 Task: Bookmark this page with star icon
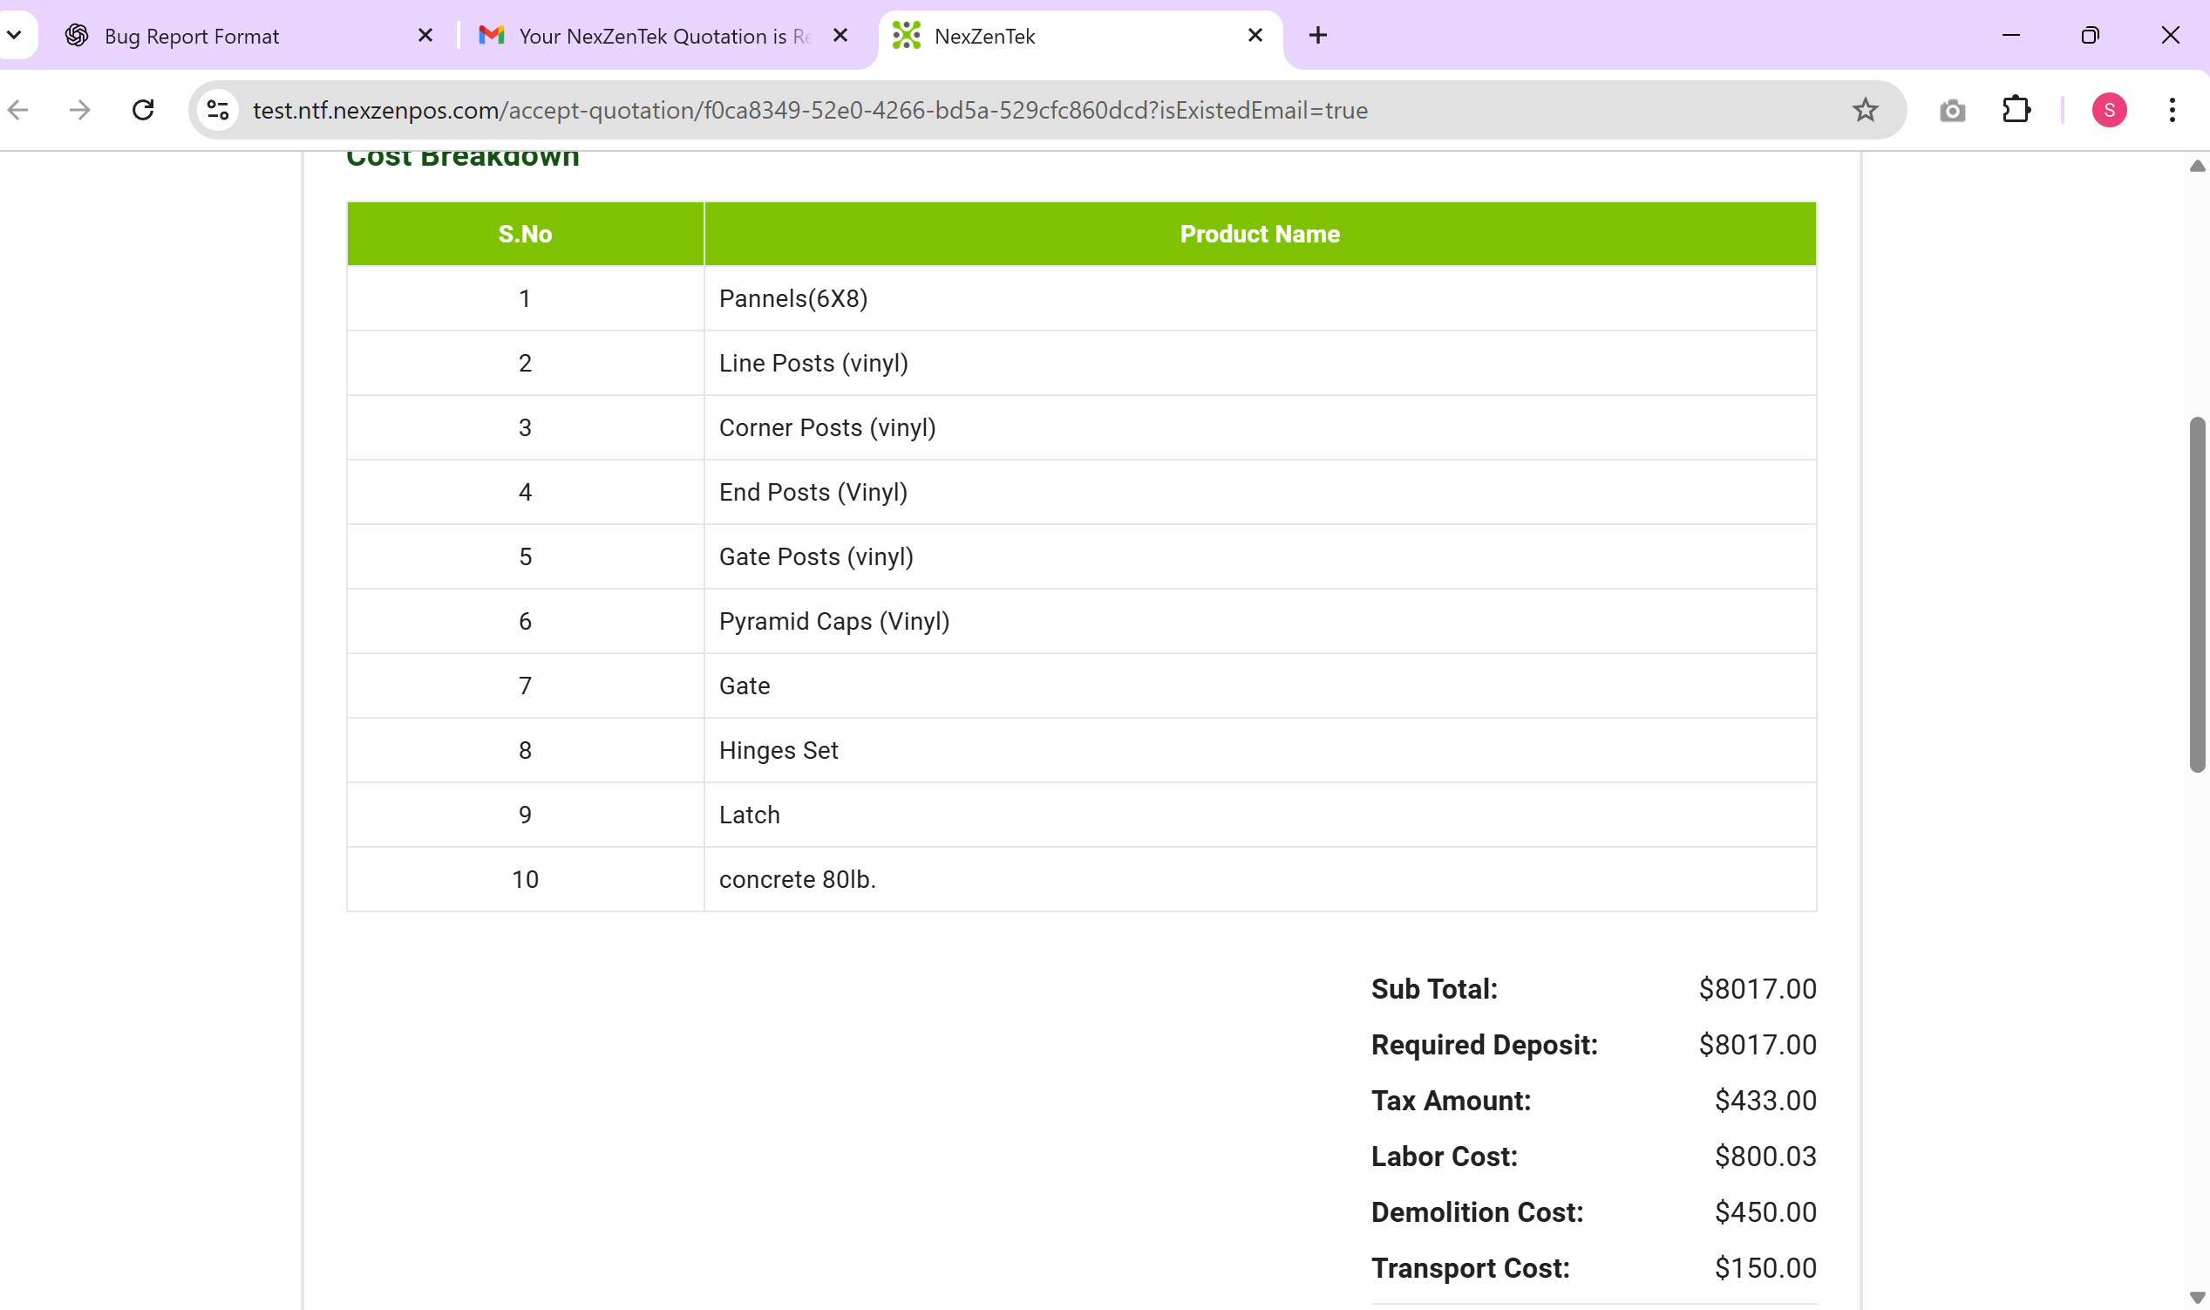point(1864,110)
